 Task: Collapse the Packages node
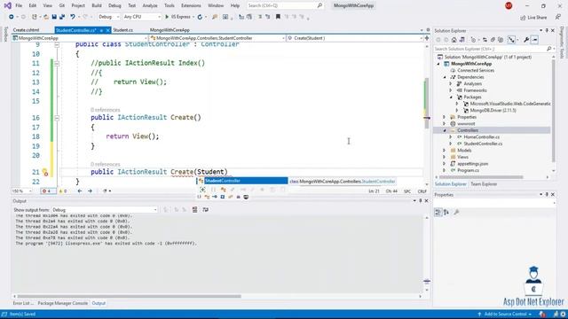(x=452, y=97)
